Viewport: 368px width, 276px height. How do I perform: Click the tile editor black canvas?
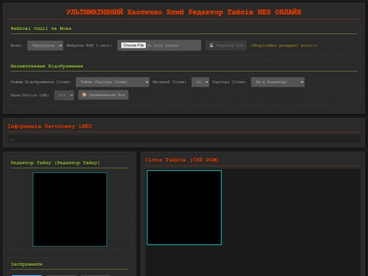(70, 210)
